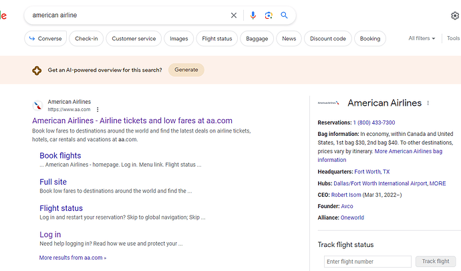Click the magnifying glass search button

[284, 15]
